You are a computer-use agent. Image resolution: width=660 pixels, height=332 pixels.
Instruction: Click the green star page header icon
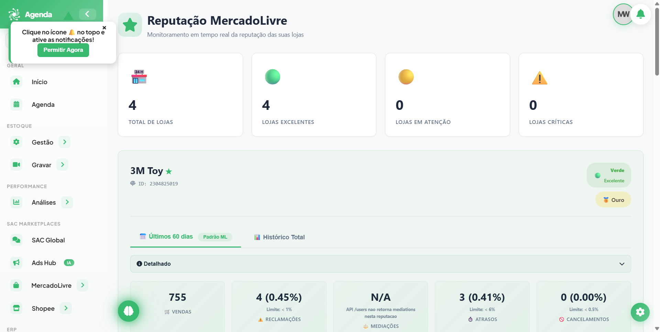tap(130, 25)
